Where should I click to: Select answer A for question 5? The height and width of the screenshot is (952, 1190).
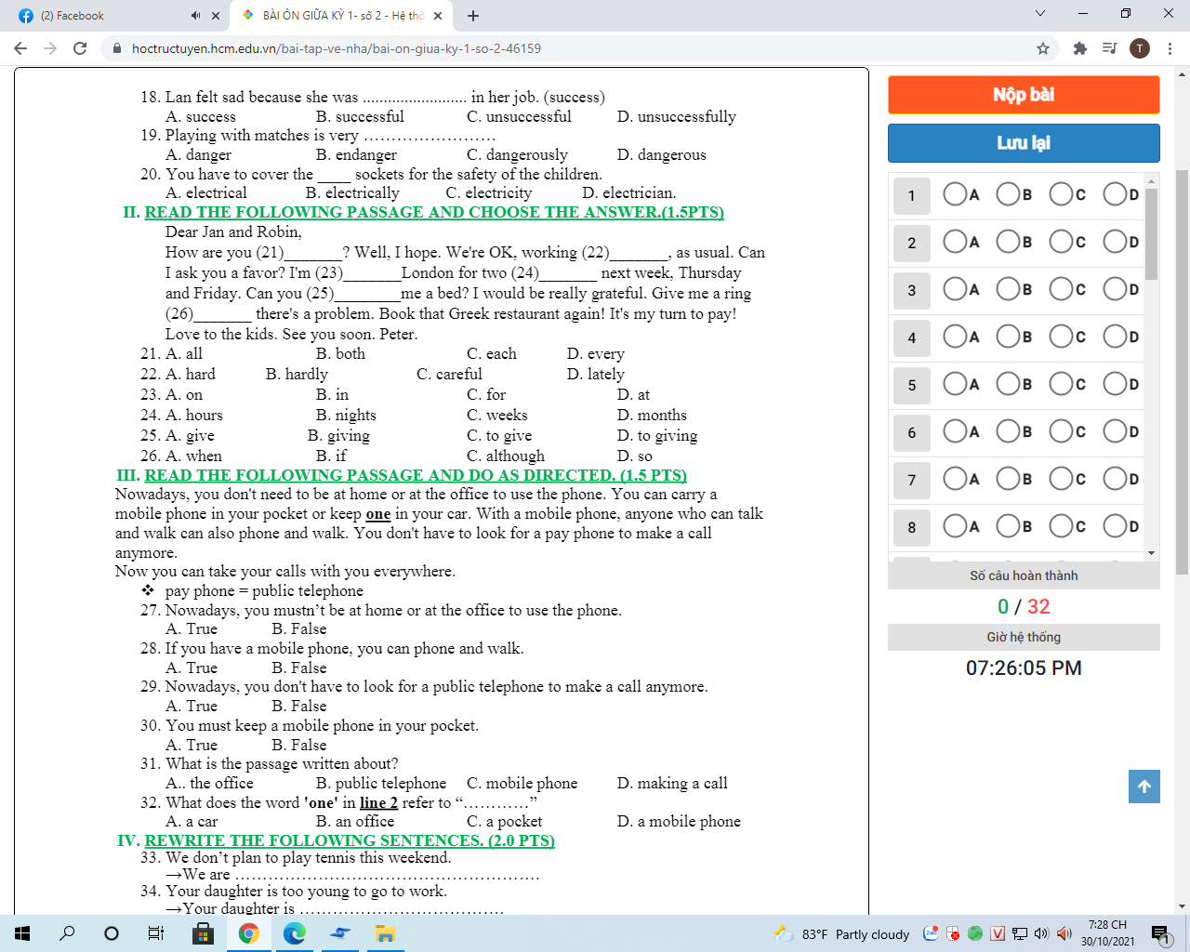coord(955,383)
